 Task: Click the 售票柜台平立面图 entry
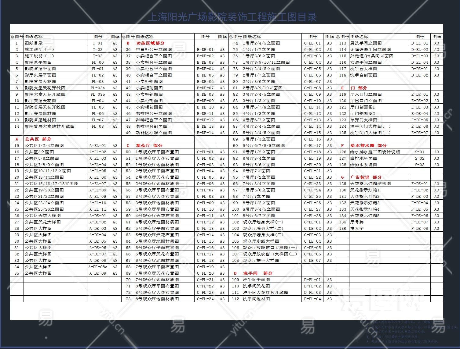[154, 50]
